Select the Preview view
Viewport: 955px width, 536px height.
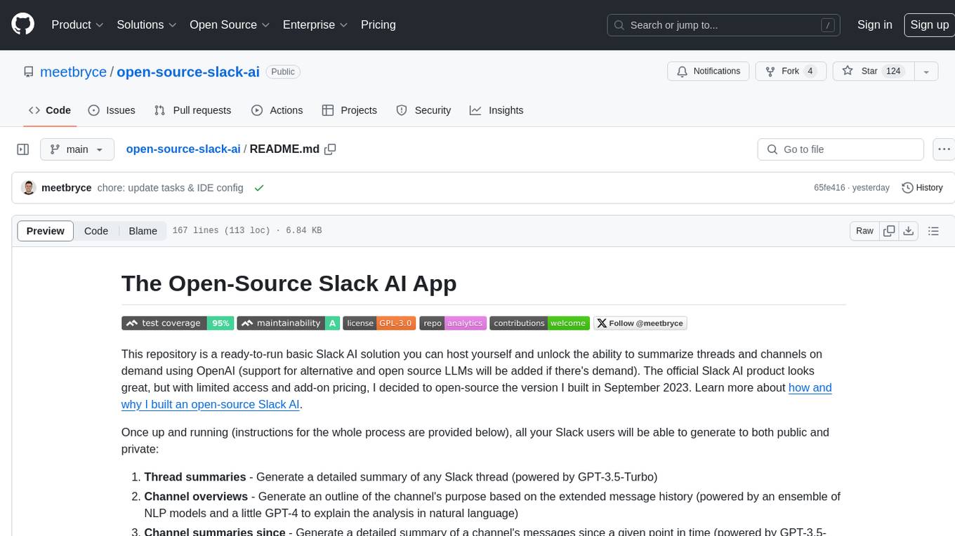[46, 231]
